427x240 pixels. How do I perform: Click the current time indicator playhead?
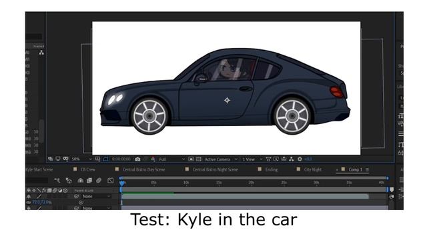point(121,183)
